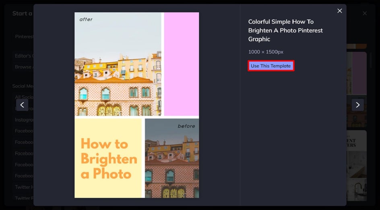Image resolution: width=380 pixels, height=210 pixels.
Task: Advance to next template with right arrow
Action: [x=358, y=105]
